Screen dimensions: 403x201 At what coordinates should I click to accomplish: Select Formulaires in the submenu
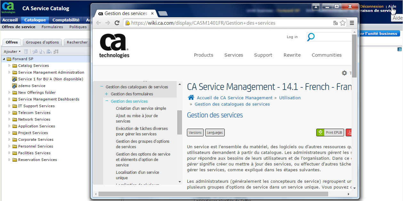click(52, 27)
